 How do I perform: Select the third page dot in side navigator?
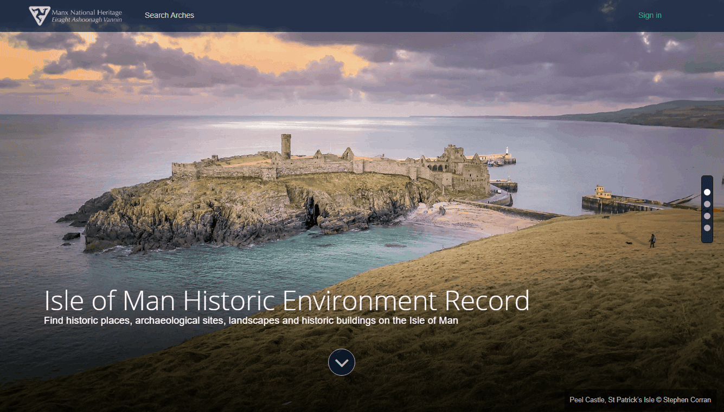707,216
